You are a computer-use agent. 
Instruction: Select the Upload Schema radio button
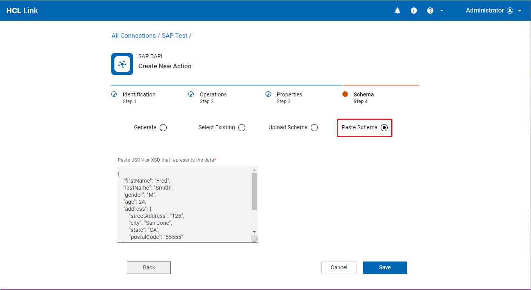tap(314, 128)
